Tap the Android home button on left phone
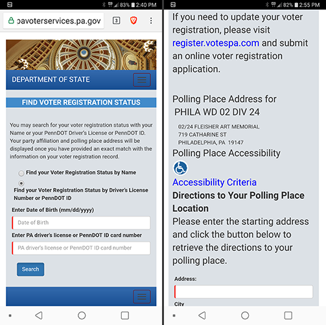Screen dimensions: 326x325 [82, 315]
